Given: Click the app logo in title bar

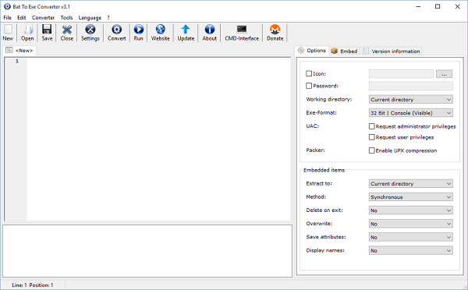Looking at the screenshot, I should tap(7, 6).
